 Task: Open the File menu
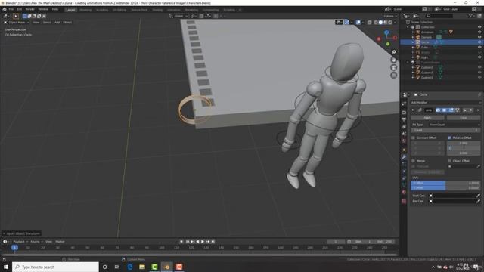click(x=11, y=10)
